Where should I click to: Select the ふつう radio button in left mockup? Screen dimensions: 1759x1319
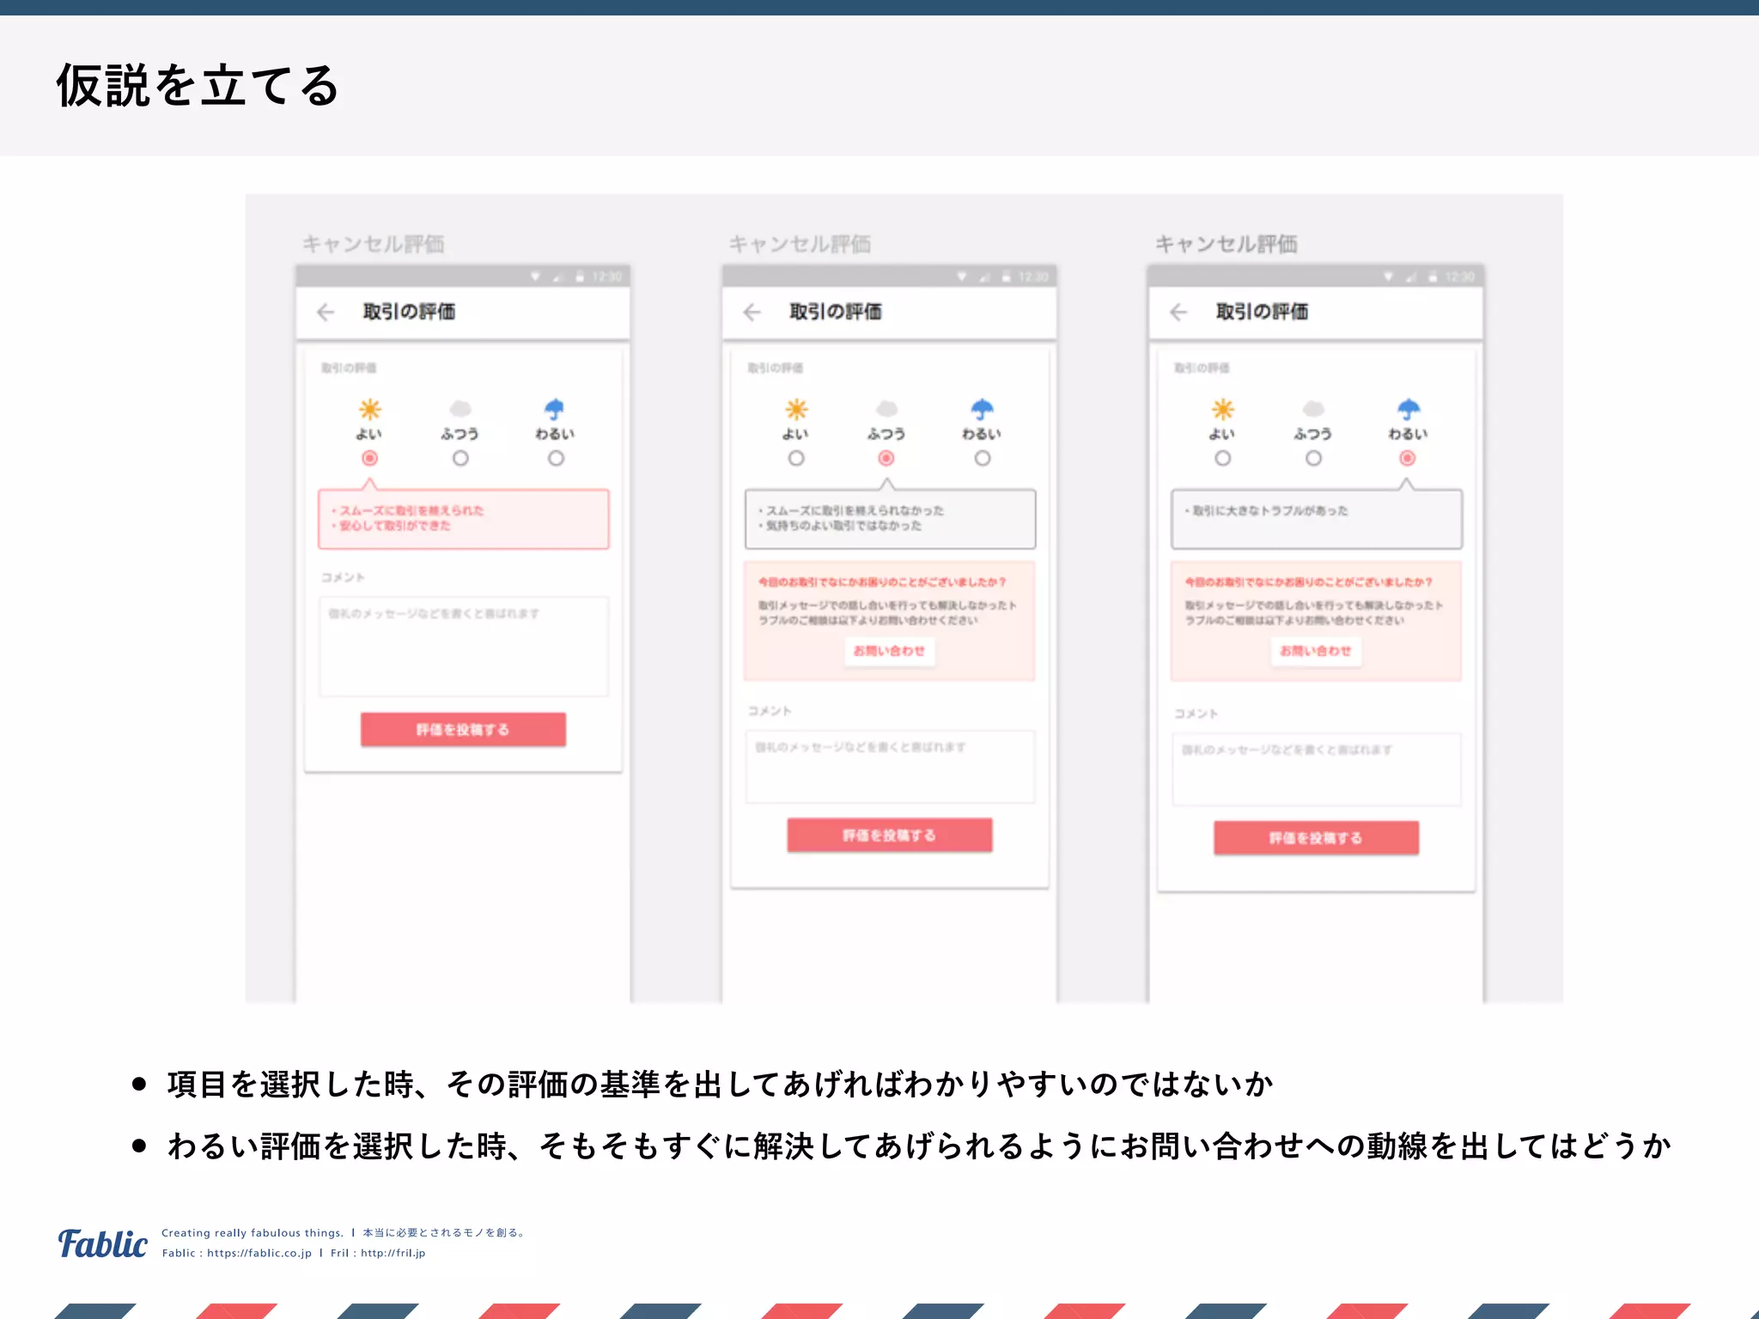point(460,458)
